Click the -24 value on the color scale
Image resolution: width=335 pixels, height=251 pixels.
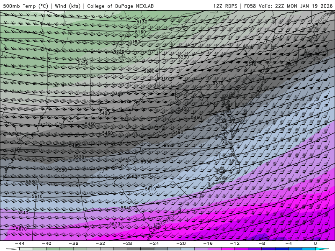154,243
